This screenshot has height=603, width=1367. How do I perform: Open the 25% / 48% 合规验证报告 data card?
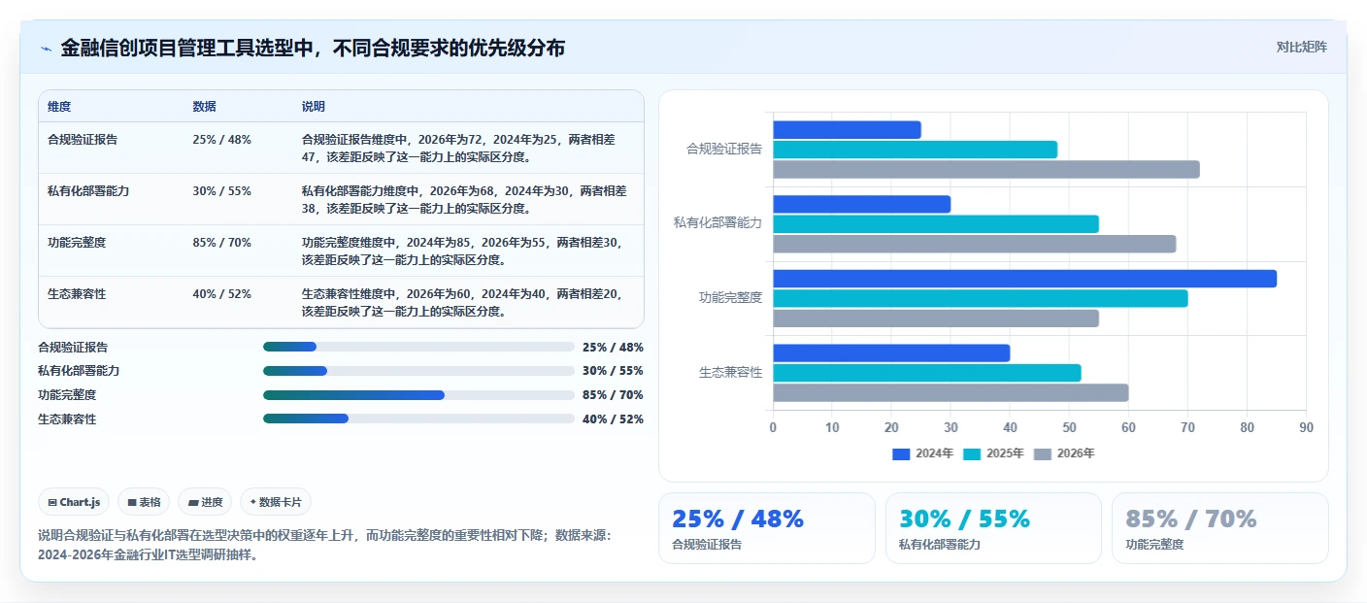pos(767,528)
